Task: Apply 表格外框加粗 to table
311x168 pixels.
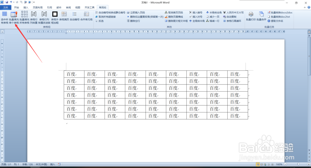Action: [55, 17]
